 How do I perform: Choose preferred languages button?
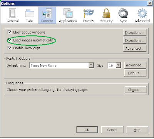pyautogui.click(x=136, y=90)
